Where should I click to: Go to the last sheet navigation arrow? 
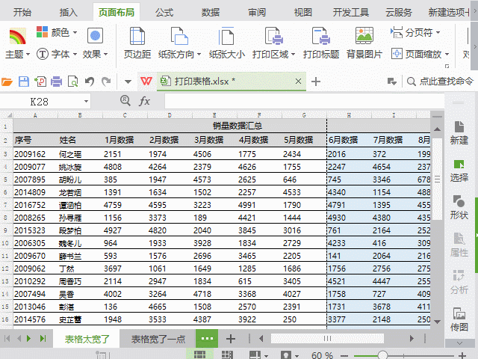tap(43, 338)
